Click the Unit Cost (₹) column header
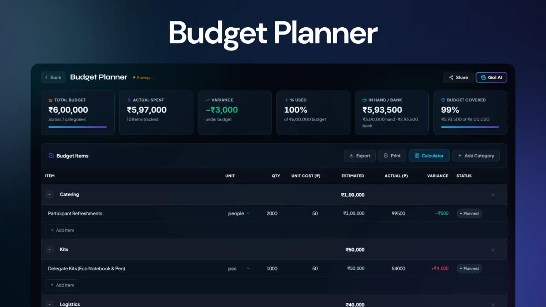The width and height of the screenshot is (546, 307). pyautogui.click(x=306, y=176)
